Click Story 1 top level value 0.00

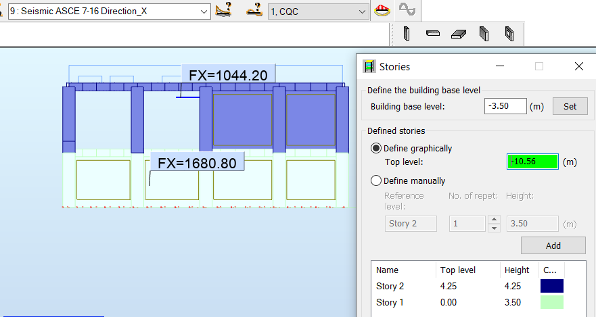tap(449, 303)
